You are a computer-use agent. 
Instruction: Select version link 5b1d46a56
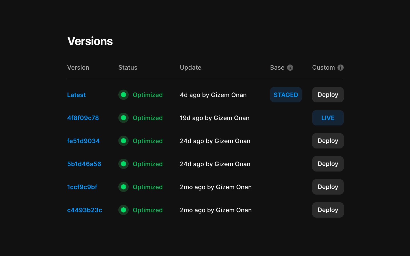84,164
